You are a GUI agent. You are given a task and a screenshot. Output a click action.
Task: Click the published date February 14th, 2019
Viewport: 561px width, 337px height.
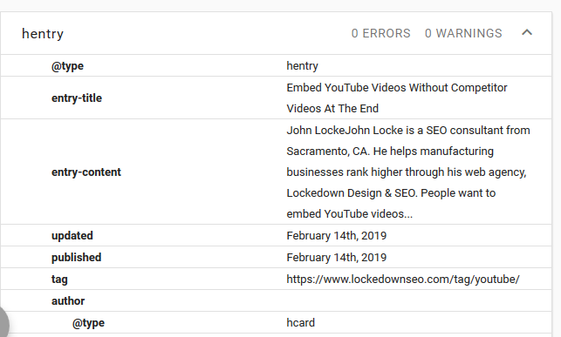[337, 258]
